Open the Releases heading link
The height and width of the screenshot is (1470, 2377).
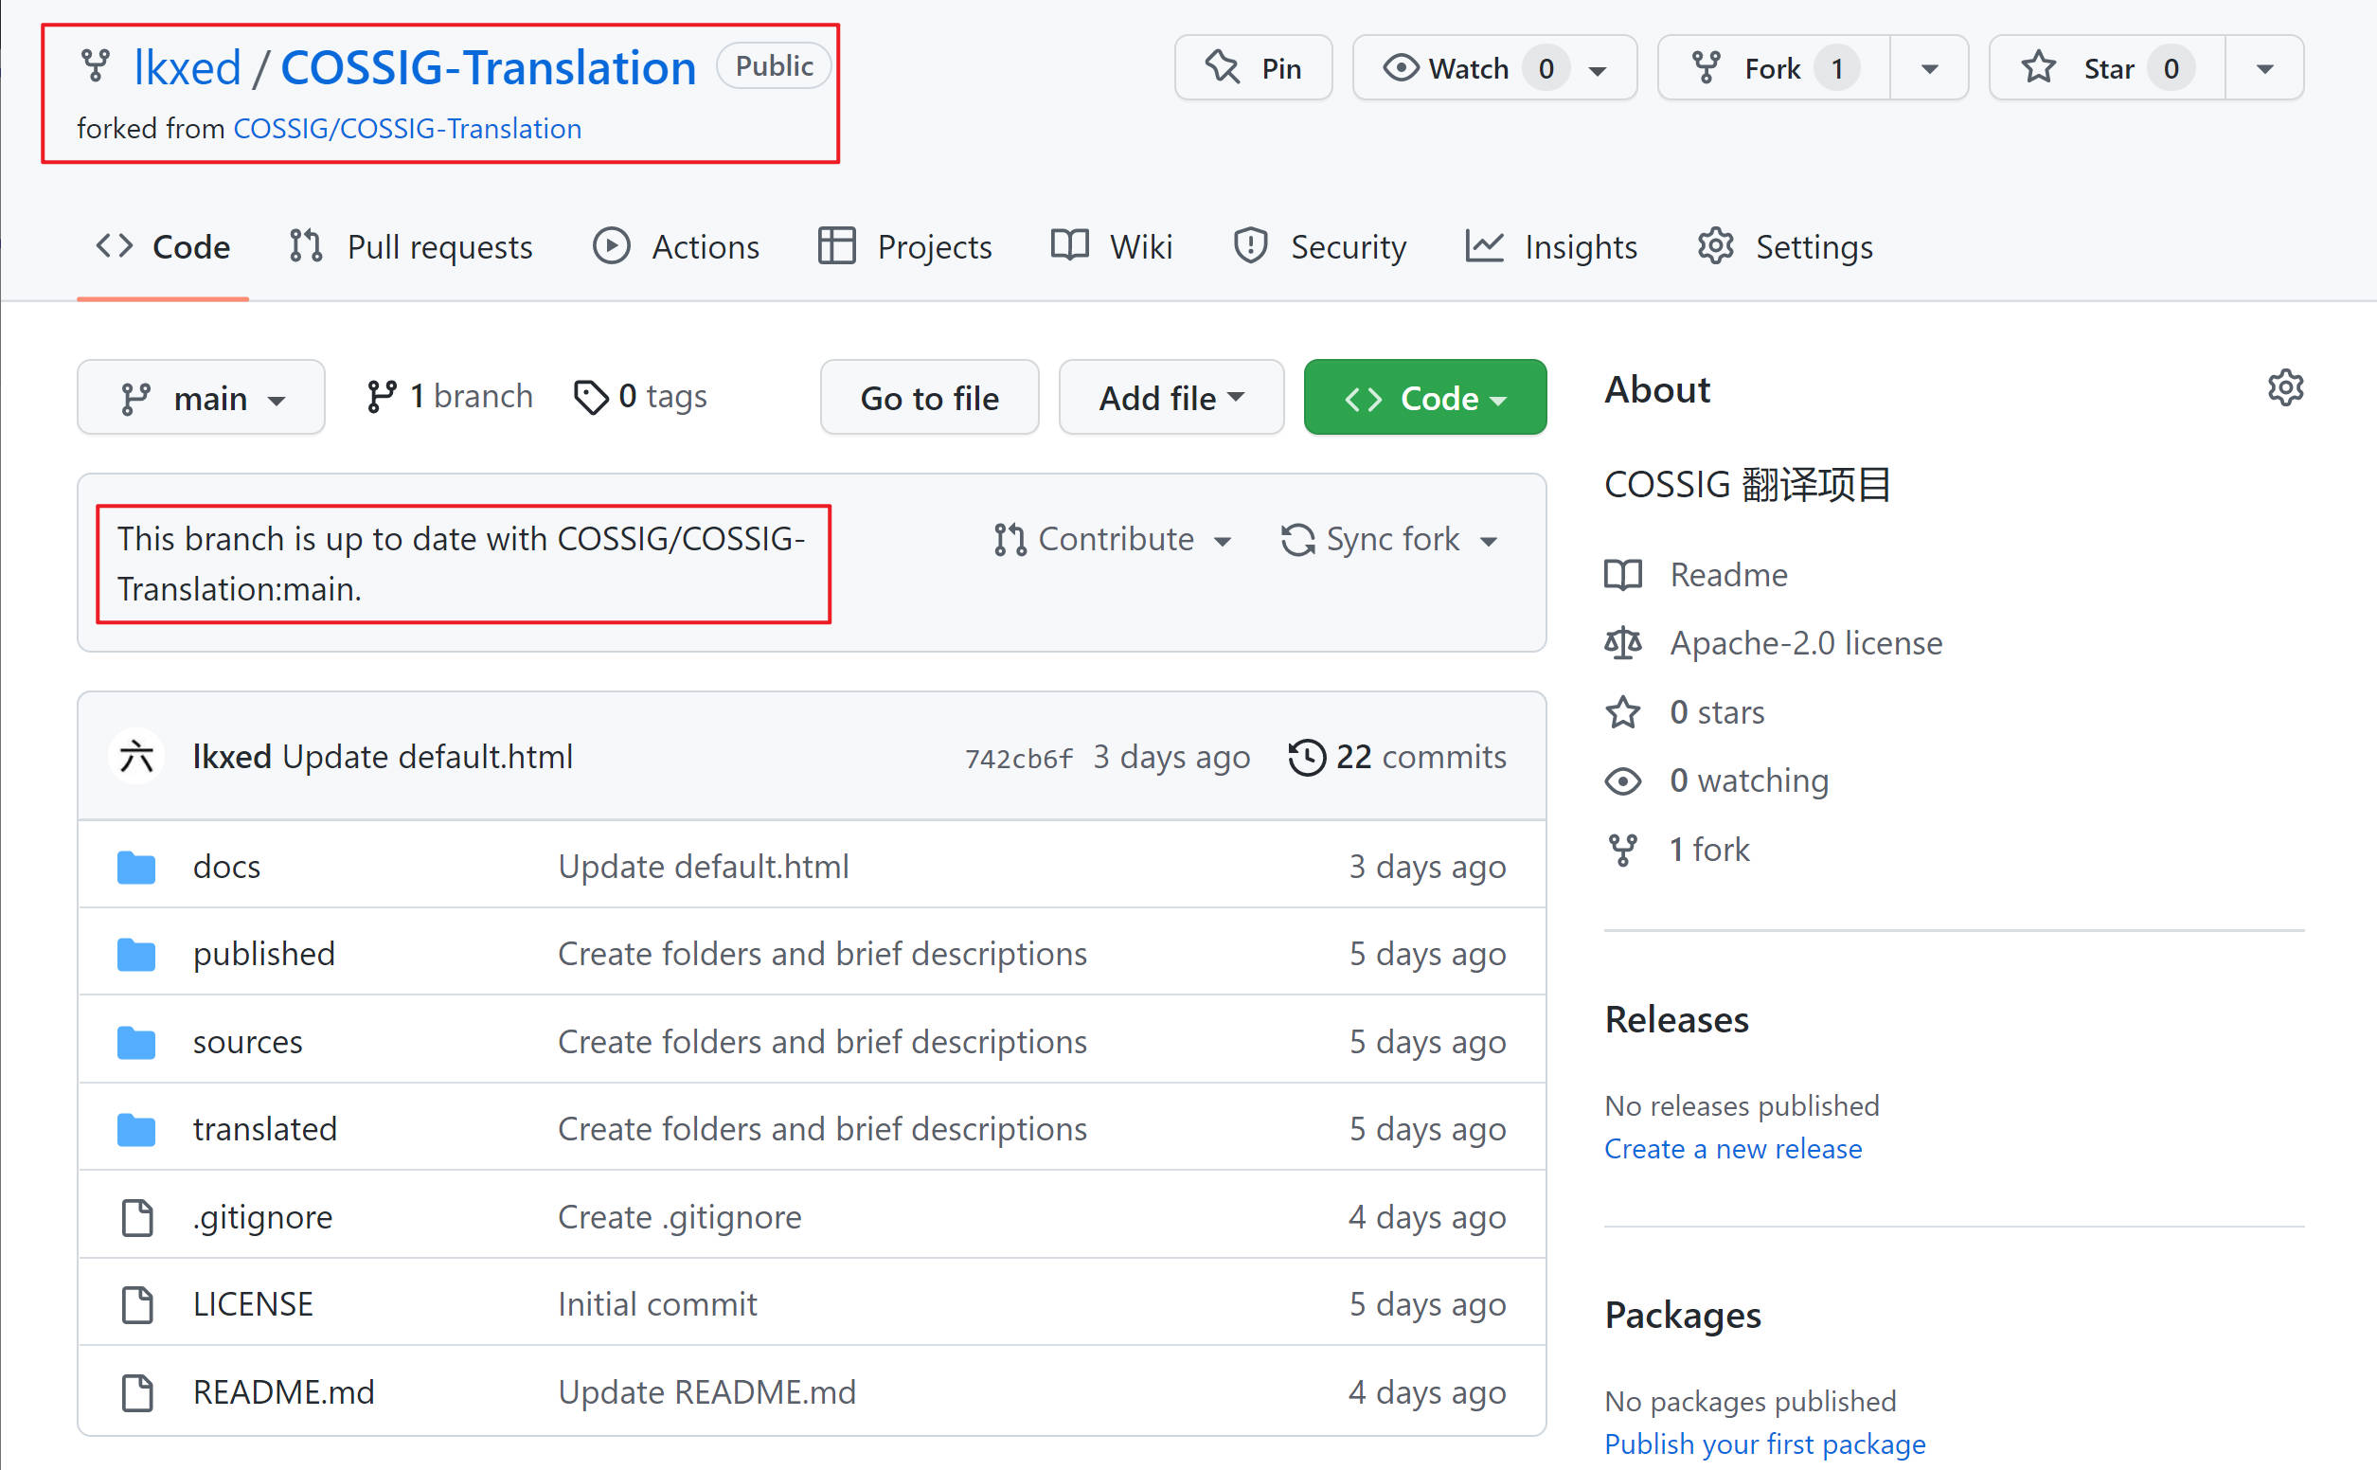pos(1676,1019)
